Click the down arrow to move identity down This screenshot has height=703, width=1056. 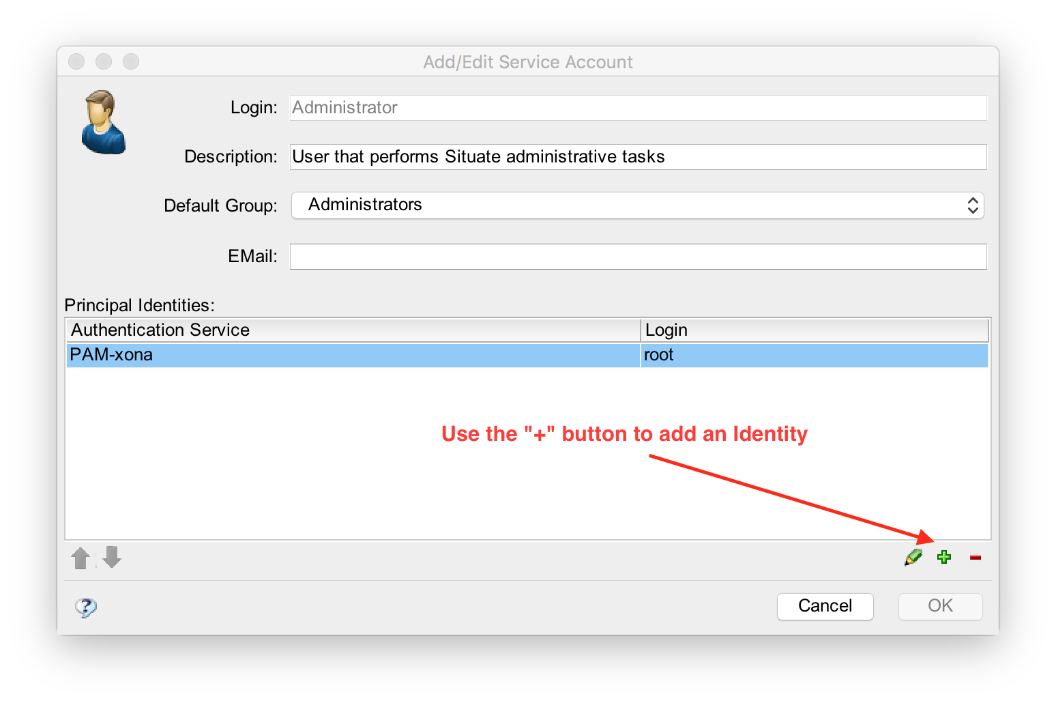tap(111, 558)
